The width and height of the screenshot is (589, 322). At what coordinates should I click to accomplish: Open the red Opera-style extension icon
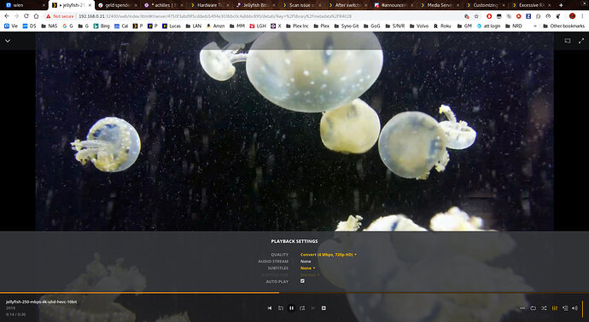click(x=489, y=16)
